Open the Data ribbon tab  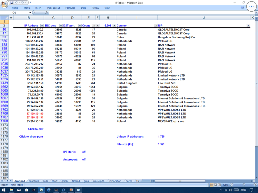[x=84, y=8]
